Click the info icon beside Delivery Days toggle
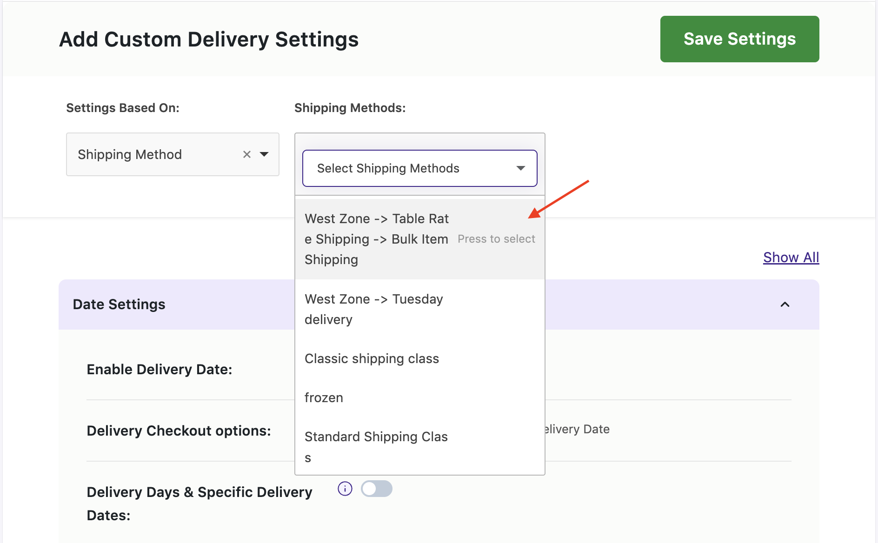 coord(345,489)
